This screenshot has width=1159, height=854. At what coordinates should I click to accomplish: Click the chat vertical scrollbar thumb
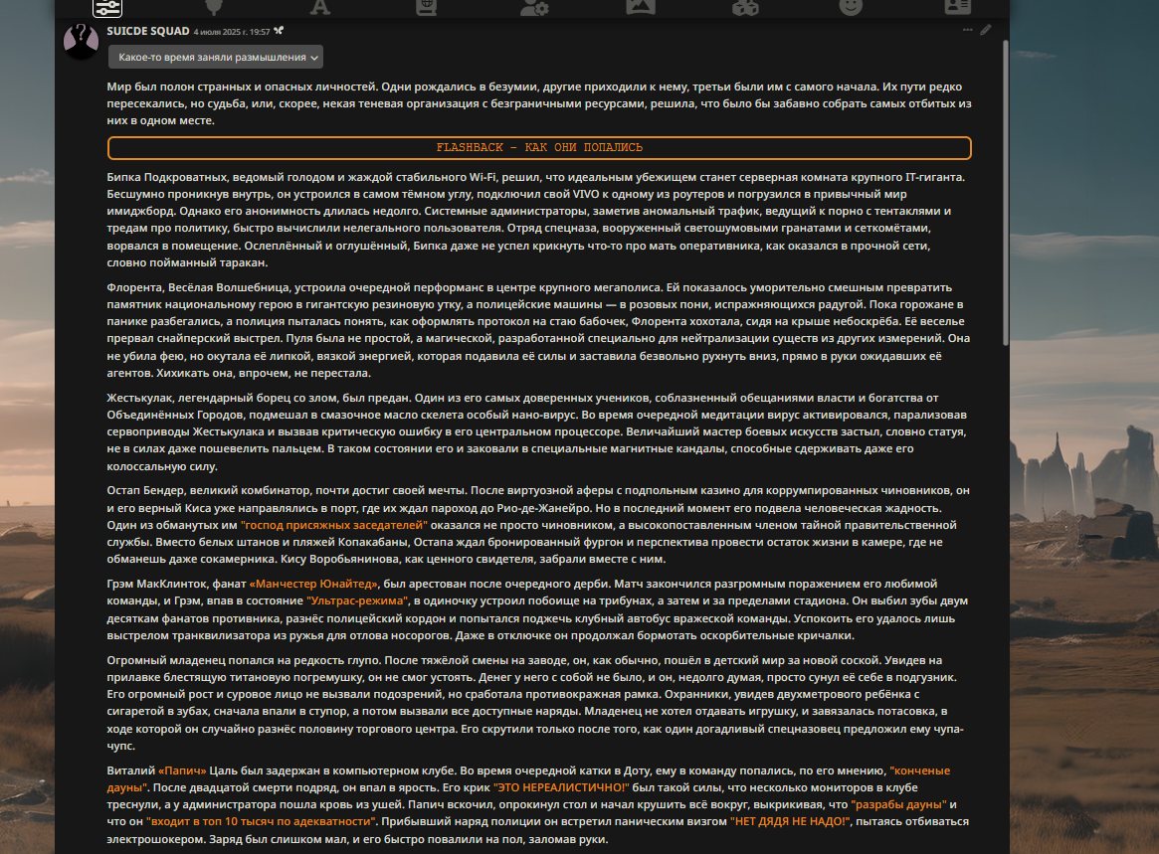(x=1005, y=192)
